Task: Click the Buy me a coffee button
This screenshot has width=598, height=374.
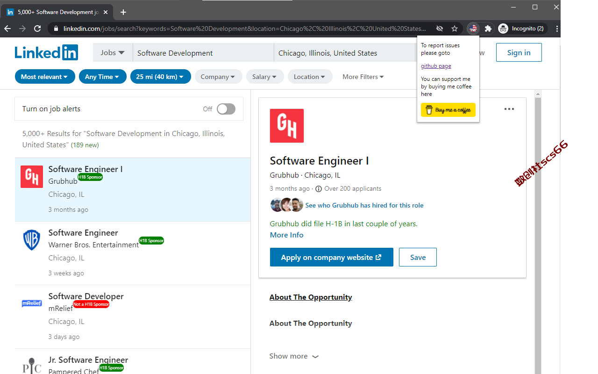Action: [448, 110]
